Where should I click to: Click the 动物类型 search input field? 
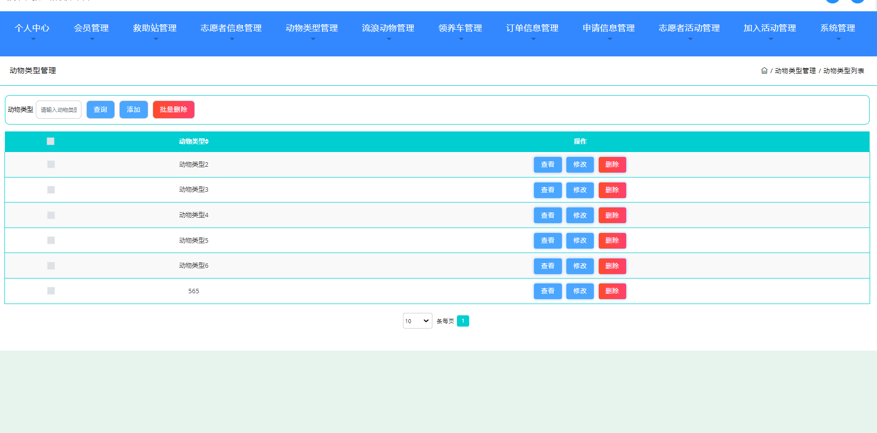[59, 110]
